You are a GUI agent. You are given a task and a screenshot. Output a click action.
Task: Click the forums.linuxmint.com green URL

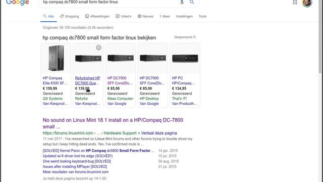(68, 133)
